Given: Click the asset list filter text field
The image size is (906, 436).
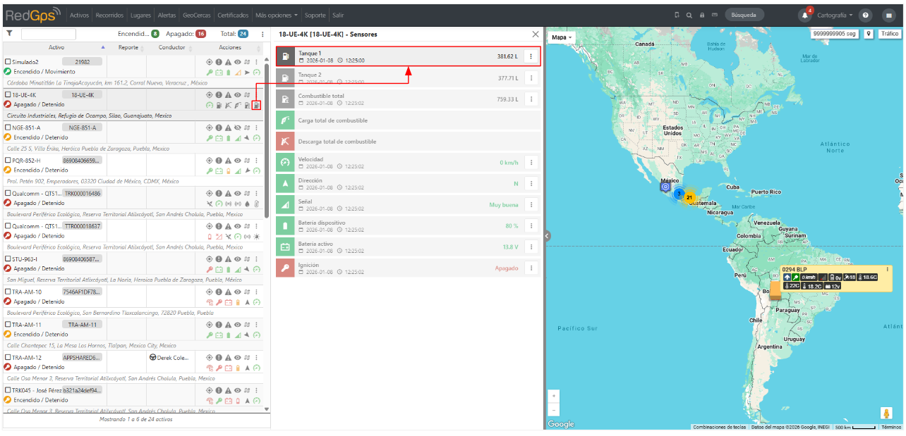Looking at the screenshot, I should point(49,34).
